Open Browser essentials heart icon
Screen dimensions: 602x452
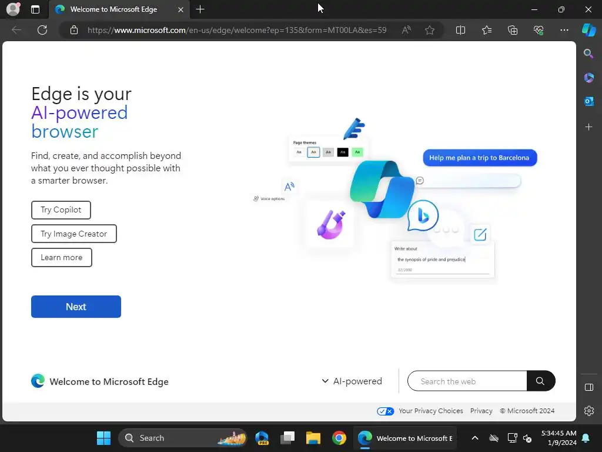[x=539, y=30]
